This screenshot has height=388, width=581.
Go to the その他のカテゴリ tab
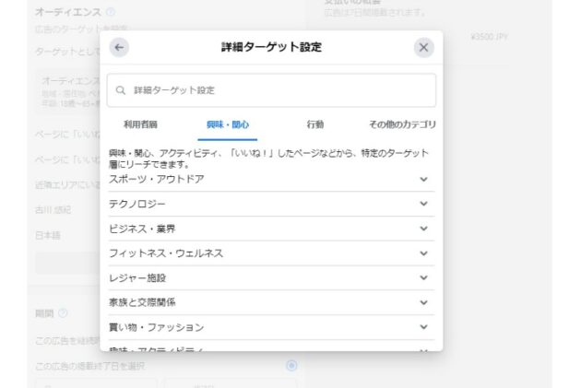[402, 124]
